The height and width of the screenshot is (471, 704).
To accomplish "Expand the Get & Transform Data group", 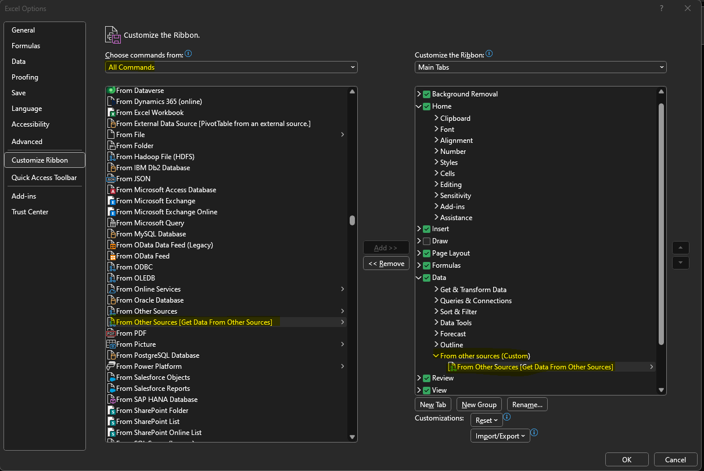I will click(436, 290).
